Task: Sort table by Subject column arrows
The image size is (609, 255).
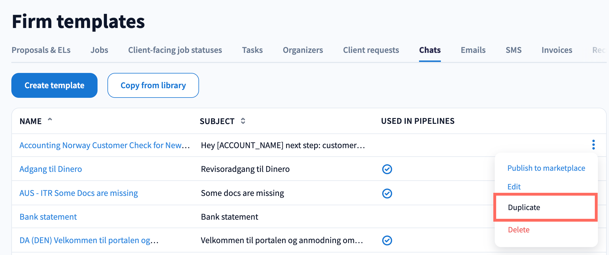Action: 243,121
